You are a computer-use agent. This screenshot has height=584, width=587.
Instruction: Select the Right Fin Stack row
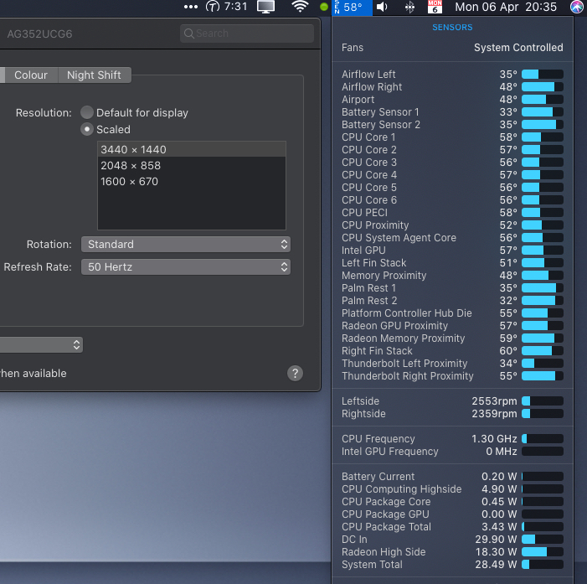452,350
